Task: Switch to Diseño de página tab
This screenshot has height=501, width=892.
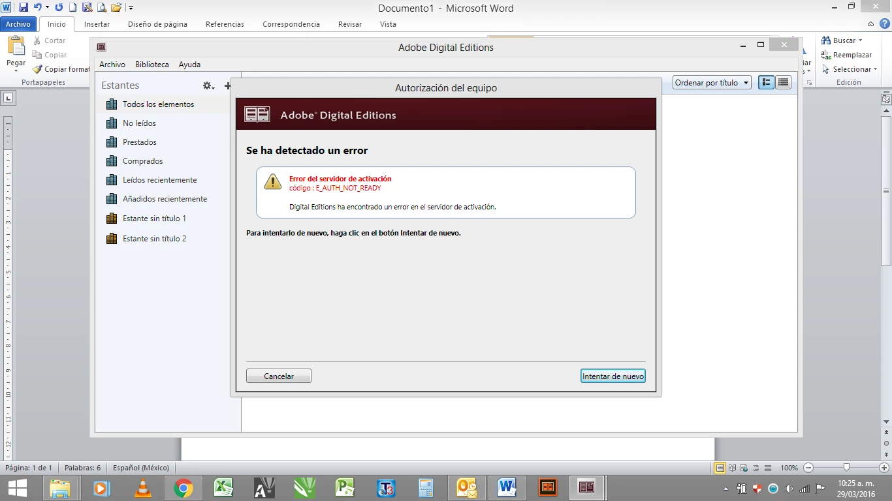Action: tap(157, 24)
